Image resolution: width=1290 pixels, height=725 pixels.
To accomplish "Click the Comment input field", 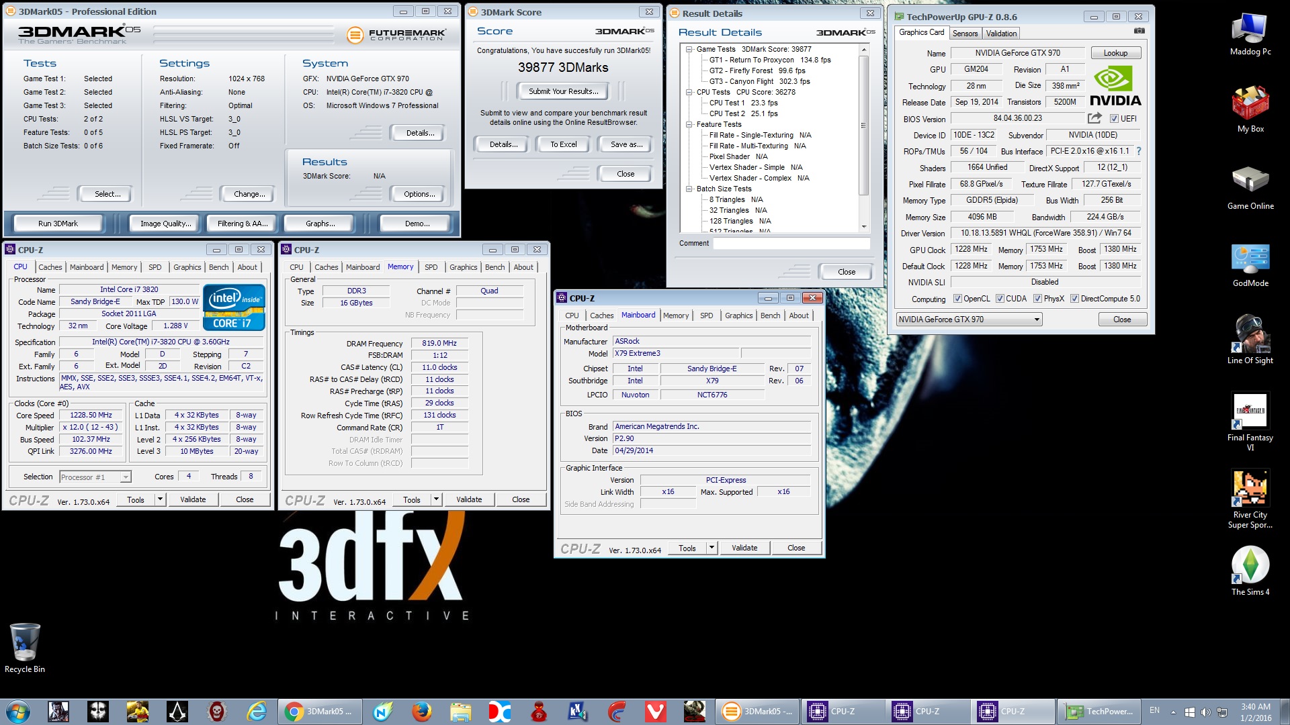I will [791, 244].
